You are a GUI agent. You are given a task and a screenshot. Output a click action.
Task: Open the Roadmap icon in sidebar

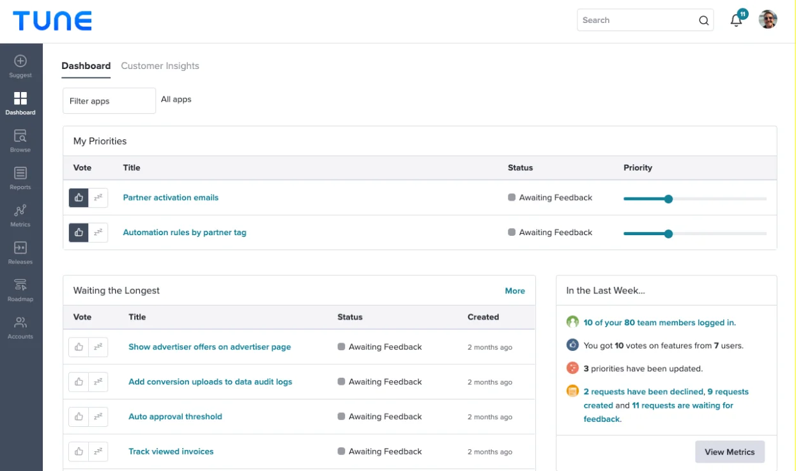click(20, 285)
